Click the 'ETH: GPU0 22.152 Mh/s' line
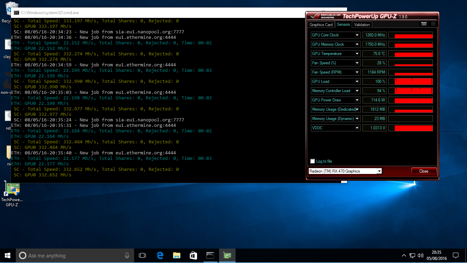This screenshot has width=467, height=263. 40,48
